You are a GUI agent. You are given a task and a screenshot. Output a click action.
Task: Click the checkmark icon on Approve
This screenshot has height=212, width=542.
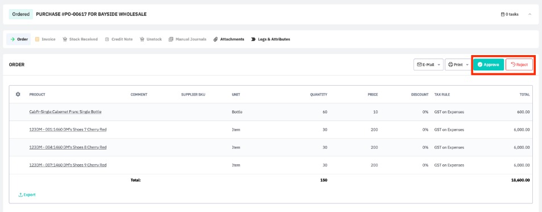[480, 65]
